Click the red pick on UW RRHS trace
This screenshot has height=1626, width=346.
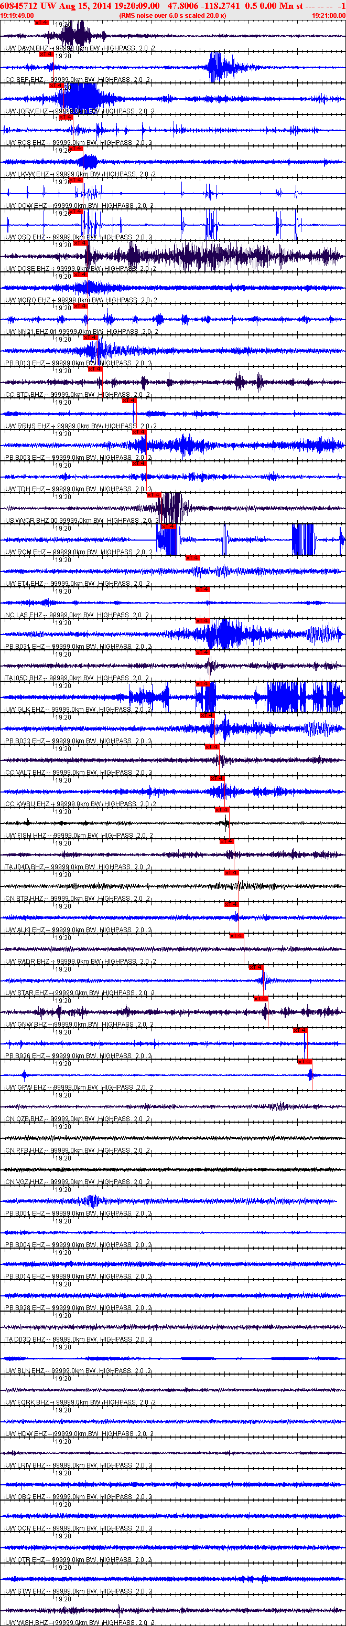pyautogui.click(x=128, y=400)
